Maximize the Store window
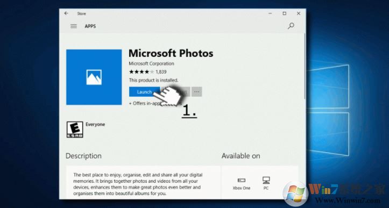This screenshot has height=208, width=389. 285,13
